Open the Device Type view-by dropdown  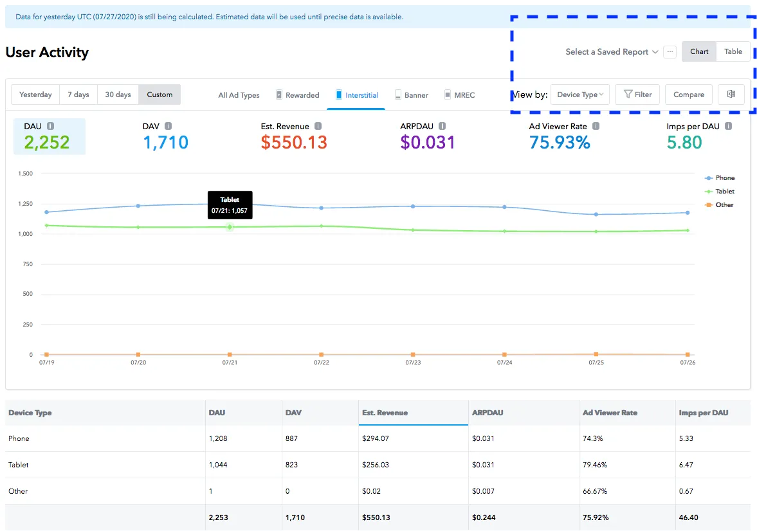click(579, 94)
